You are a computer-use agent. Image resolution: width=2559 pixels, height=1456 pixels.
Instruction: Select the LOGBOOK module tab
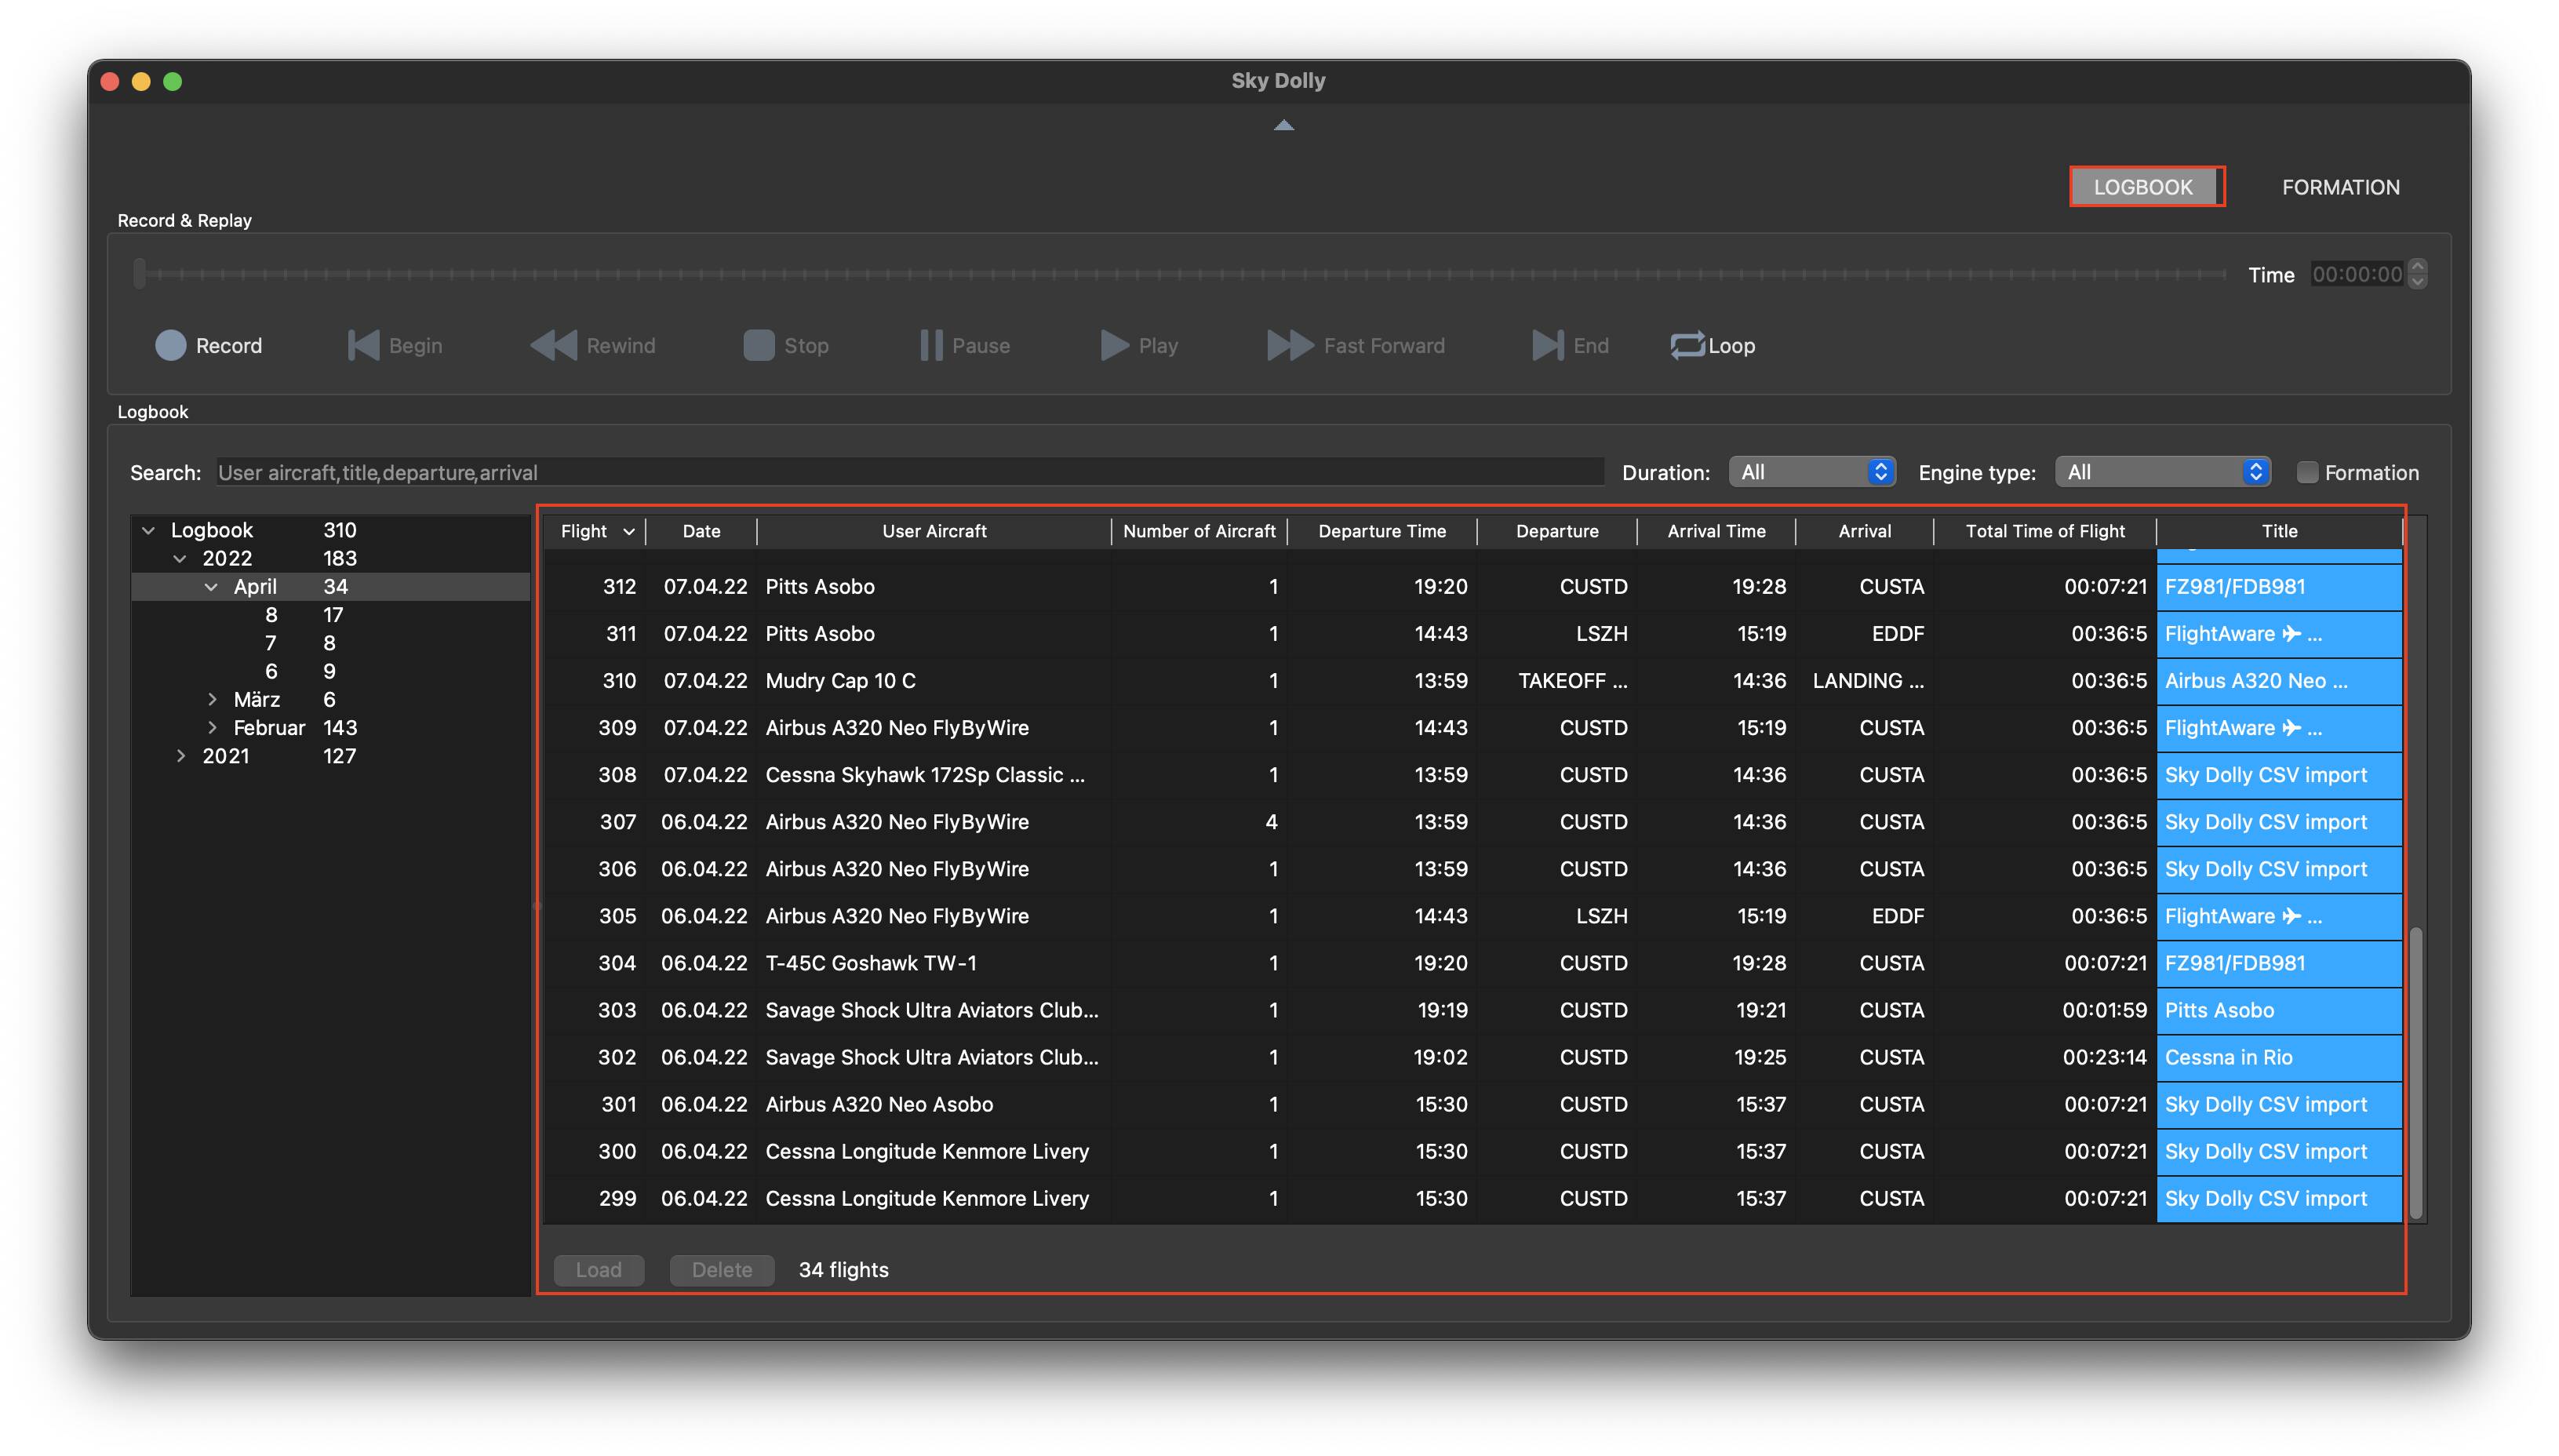click(x=2142, y=187)
